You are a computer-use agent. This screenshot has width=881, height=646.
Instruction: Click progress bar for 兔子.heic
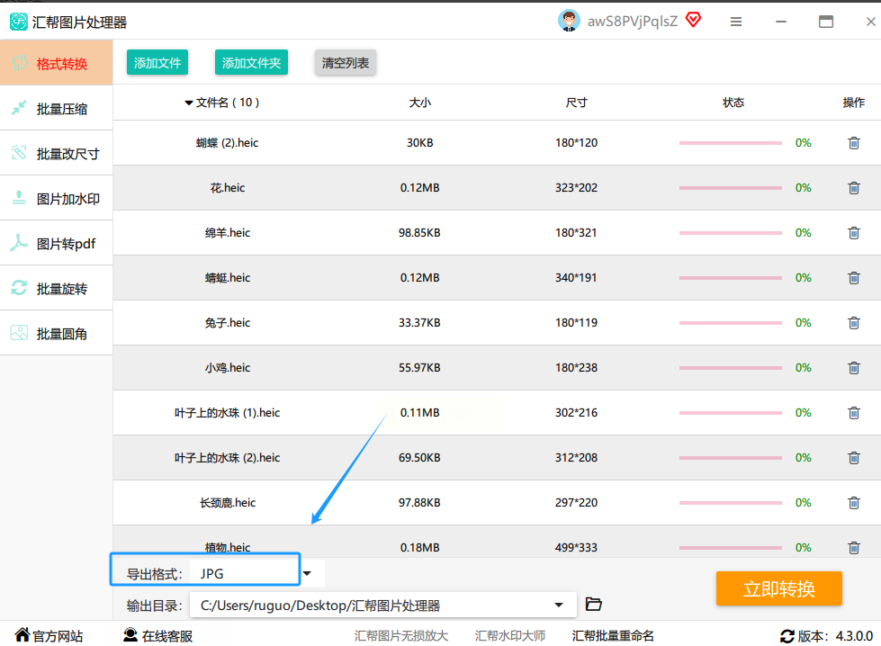click(x=731, y=322)
